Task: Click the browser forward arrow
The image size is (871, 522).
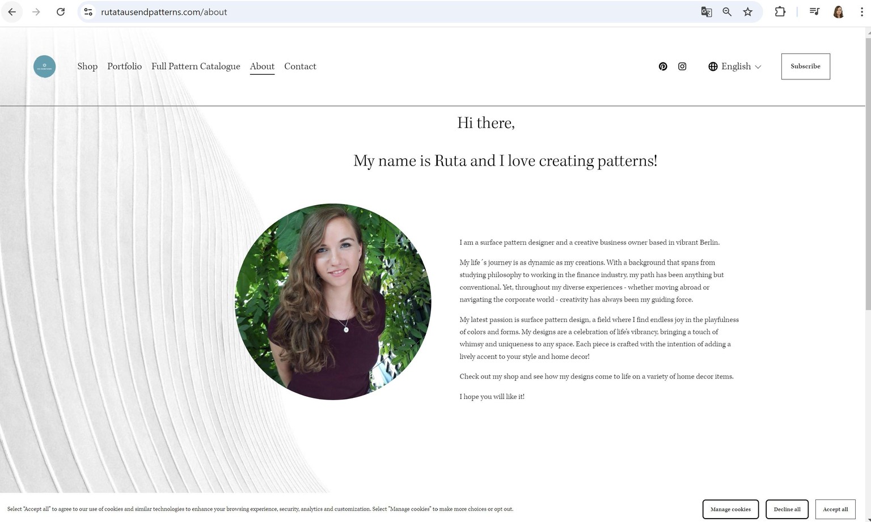Action: click(36, 12)
